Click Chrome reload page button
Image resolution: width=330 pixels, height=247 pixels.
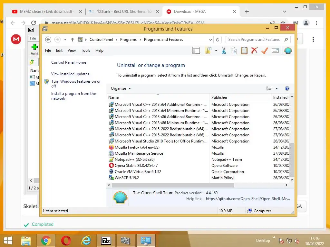[x=34, y=23]
